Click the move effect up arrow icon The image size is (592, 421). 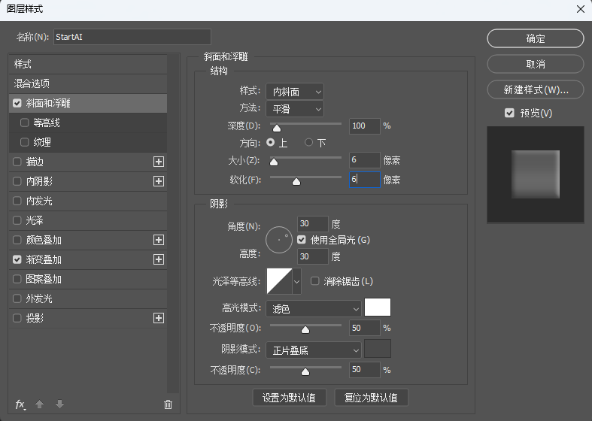pyautogui.click(x=39, y=404)
